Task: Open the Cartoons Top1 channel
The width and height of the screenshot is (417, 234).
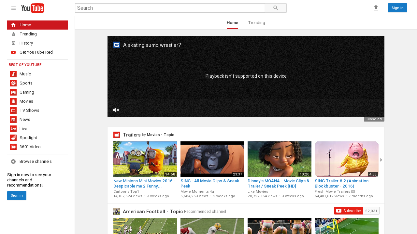Action: (x=126, y=192)
